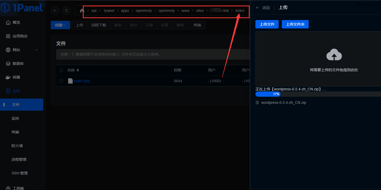The image size is (381, 190).
Task: Click the 上传文件 upload file button
Action: 267,24
